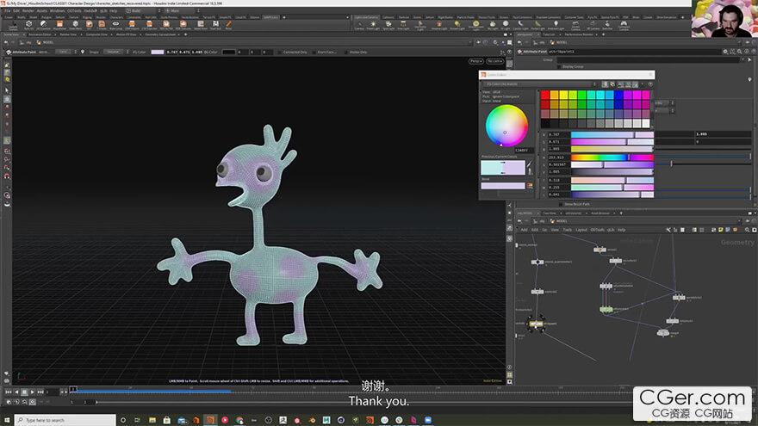Click the Windows Start button
This screenshot has height=426, width=758.
(7, 419)
